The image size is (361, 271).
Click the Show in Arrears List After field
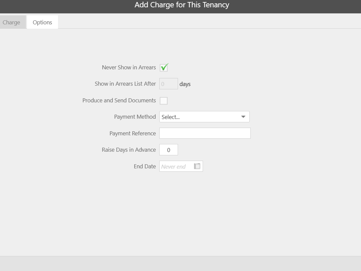pos(169,84)
